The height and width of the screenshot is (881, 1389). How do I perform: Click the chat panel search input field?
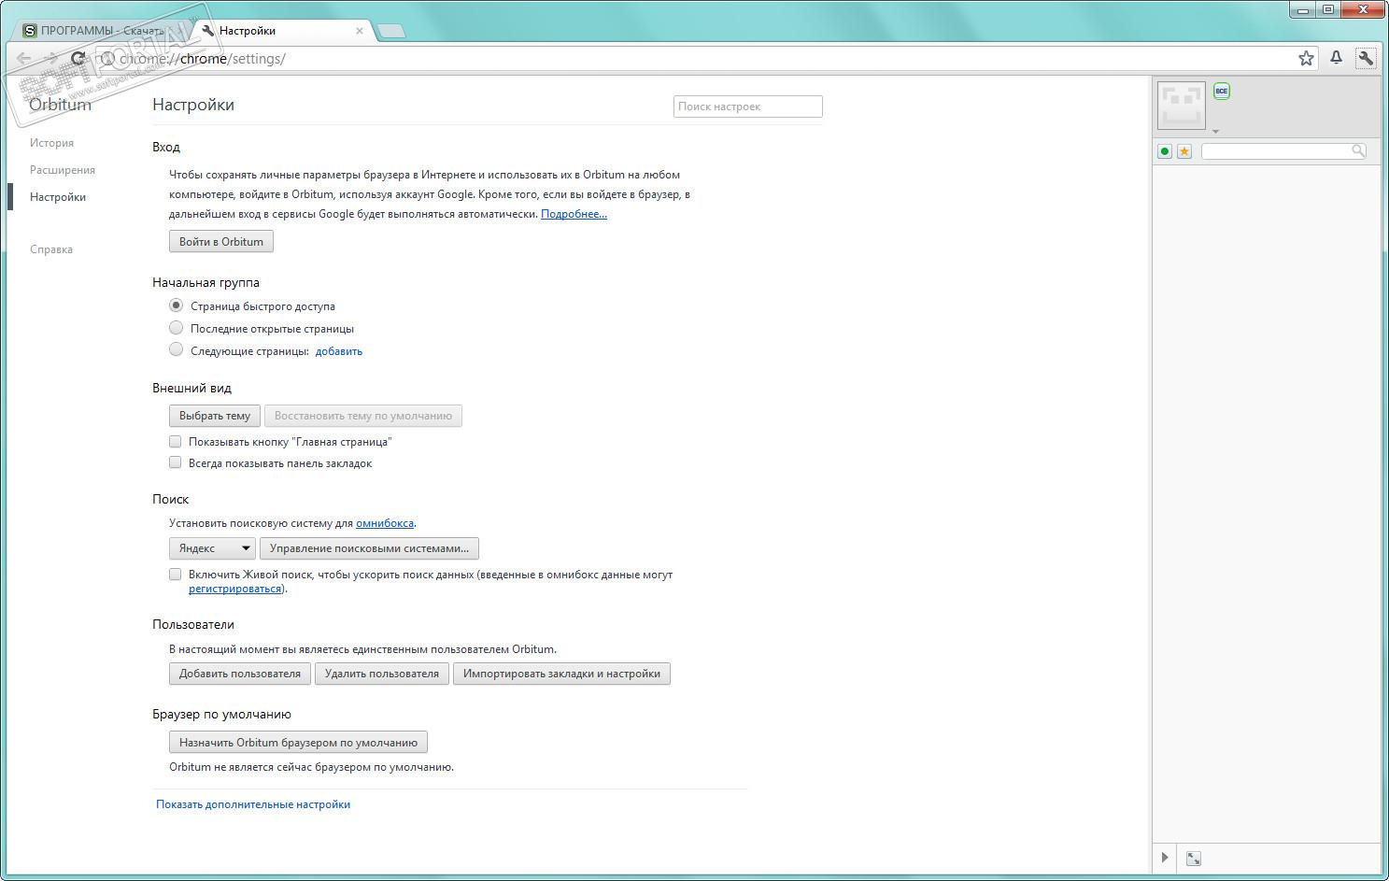(x=1283, y=150)
